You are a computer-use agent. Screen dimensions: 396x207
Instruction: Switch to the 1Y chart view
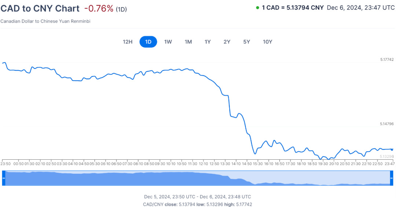[208, 42]
